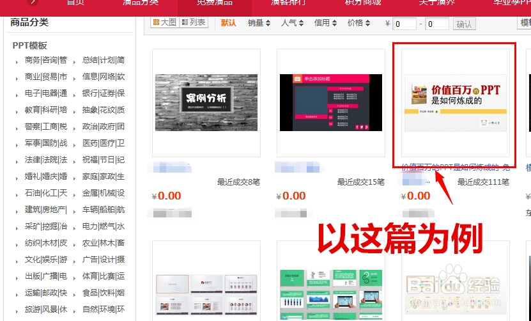The height and width of the screenshot is (321, 531).
Task: Open the white multi-slide template thumbnail
Action: (x=206, y=294)
